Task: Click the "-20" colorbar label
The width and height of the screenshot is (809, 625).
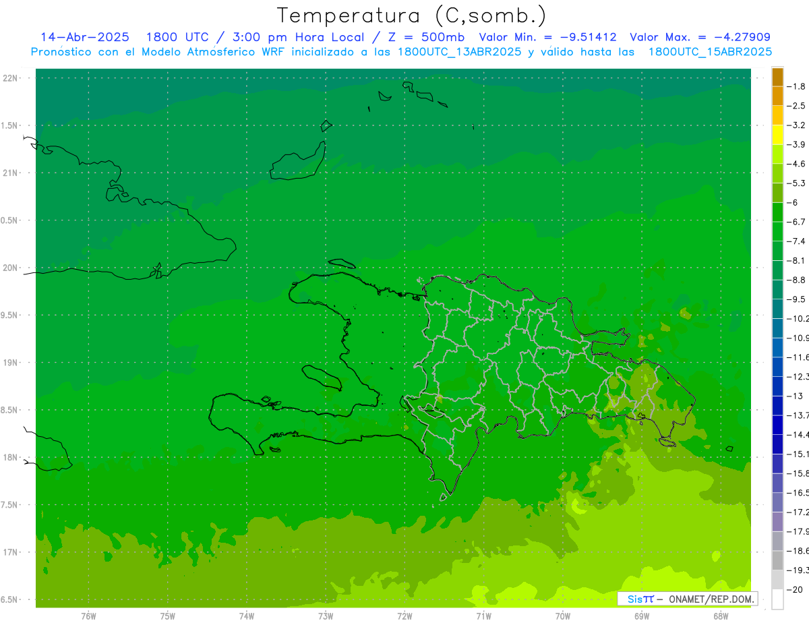Action: [x=796, y=590]
